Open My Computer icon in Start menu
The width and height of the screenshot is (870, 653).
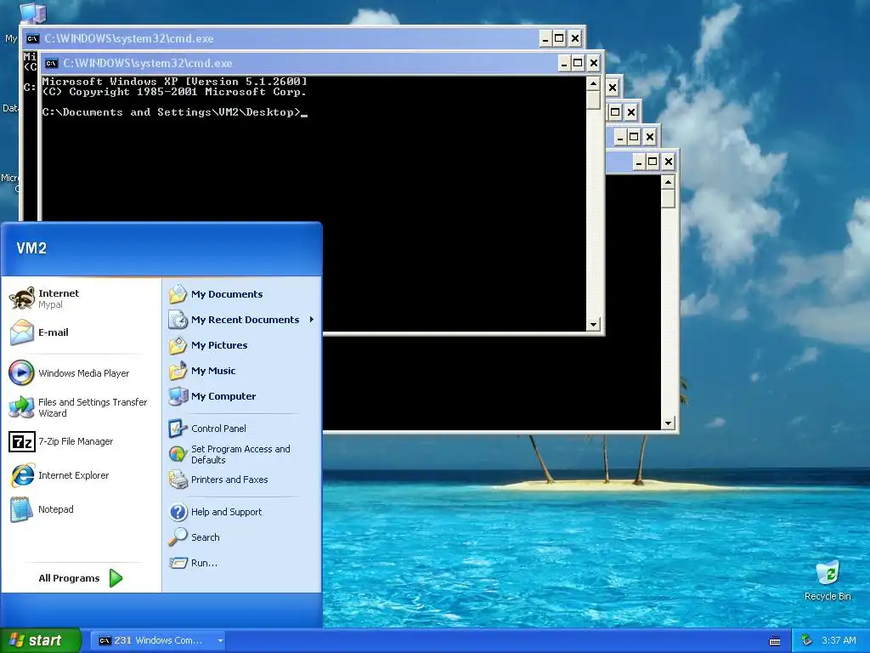(x=178, y=396)
